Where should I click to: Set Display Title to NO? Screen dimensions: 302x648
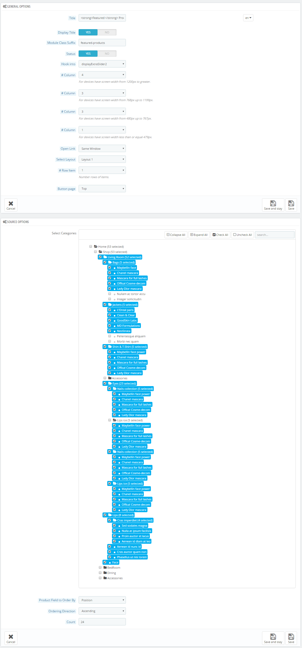107,32
